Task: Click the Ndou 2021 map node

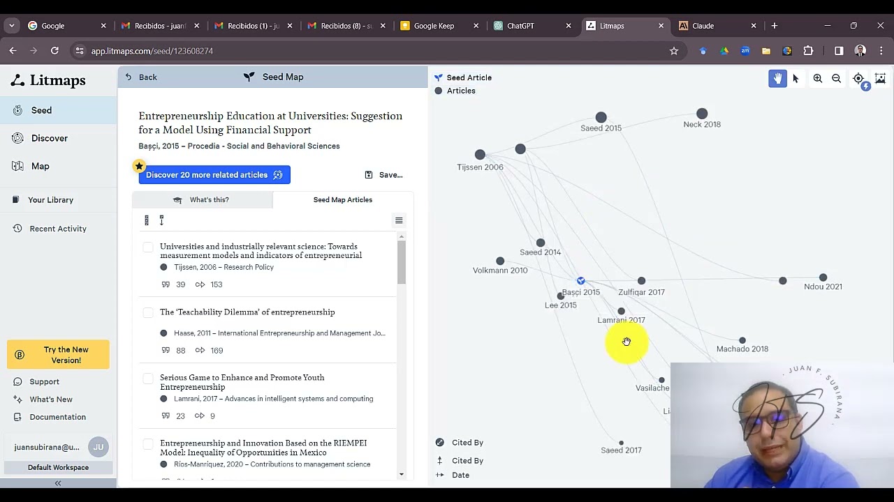Action: [x=823, y=277]
